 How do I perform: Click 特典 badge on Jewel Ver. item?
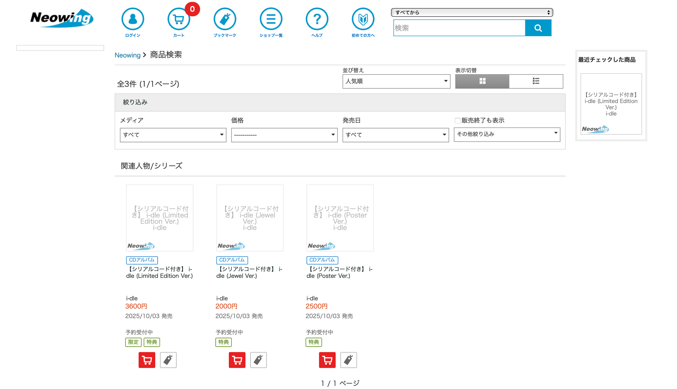(x=223, y=342)
